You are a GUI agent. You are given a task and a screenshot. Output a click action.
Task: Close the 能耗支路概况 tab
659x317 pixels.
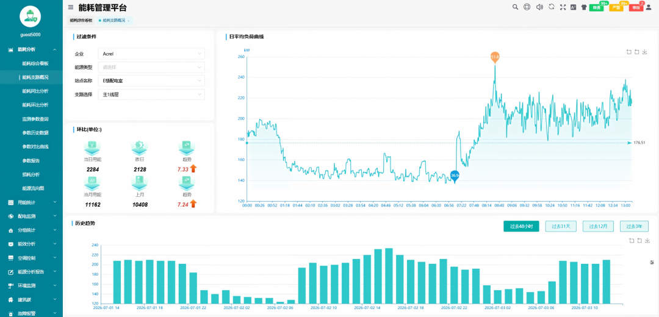(x=129, y=21)
